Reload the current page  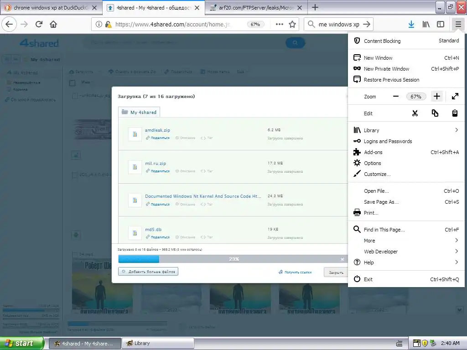tap(39, 24)
